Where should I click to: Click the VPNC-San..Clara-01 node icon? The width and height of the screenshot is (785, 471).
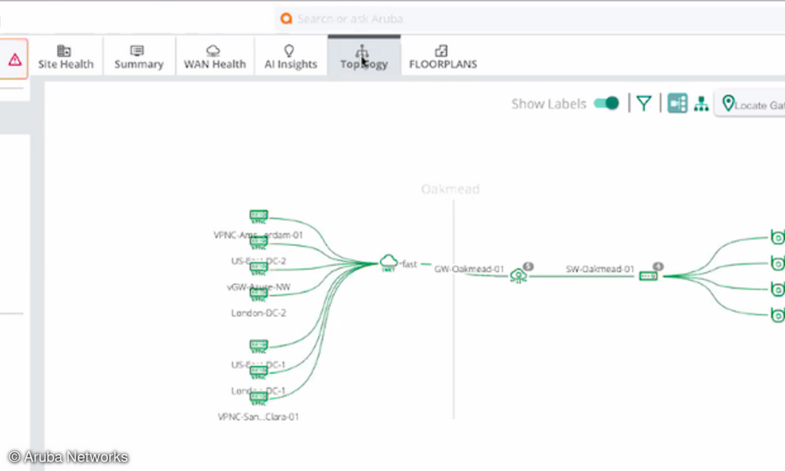[258, 398]
